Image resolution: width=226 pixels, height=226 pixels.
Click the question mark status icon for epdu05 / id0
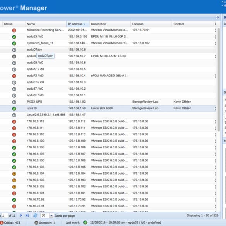(x=14, y=63)
